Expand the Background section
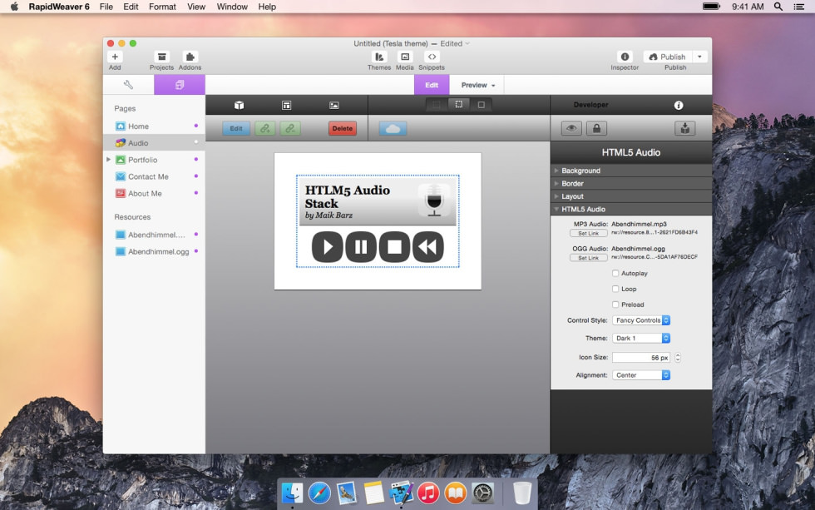The image size is (815, 510). tap(631, 171)
